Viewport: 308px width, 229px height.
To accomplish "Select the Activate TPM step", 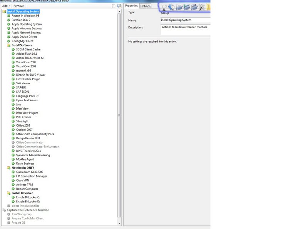I will (25, 185).
